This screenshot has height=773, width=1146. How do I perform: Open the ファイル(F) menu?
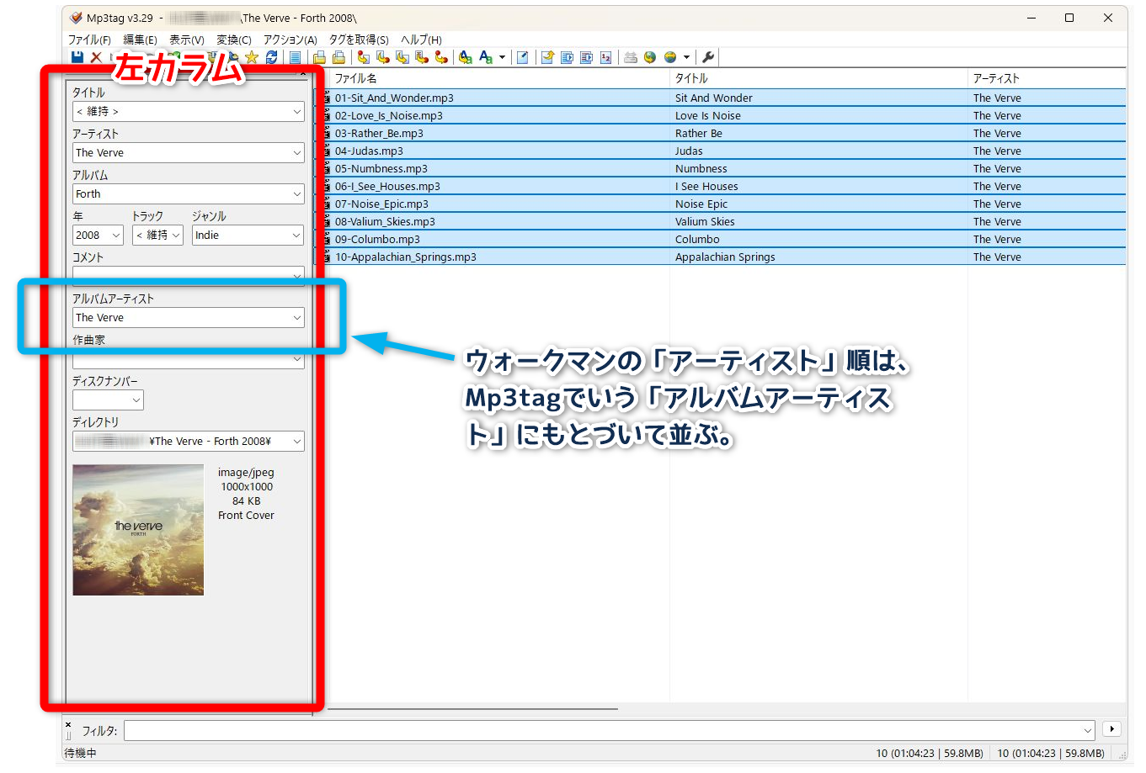pyautogui.click(x=89, y=40)
